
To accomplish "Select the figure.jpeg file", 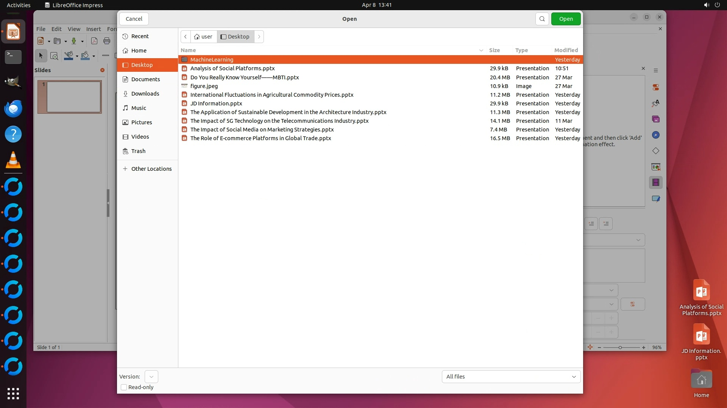I will click(204, 86).
